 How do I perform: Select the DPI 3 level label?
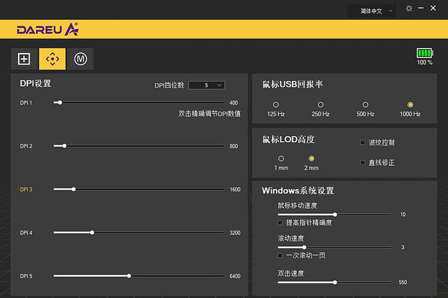pos(26,190)
